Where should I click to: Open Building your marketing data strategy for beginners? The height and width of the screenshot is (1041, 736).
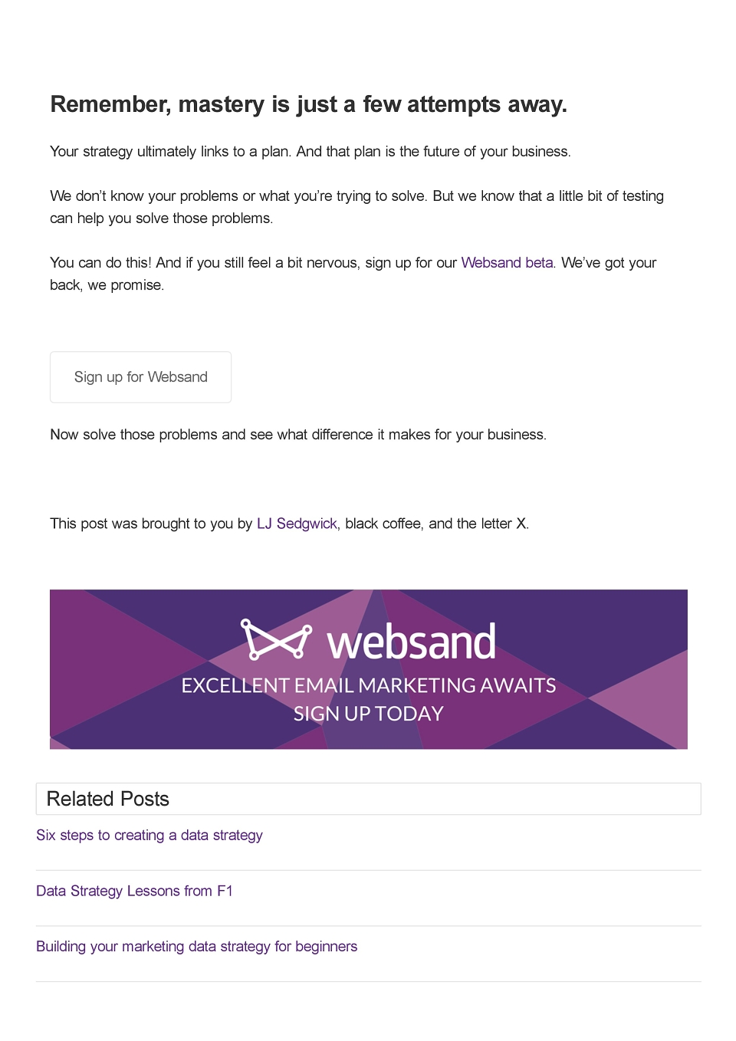tap(197, 947)
